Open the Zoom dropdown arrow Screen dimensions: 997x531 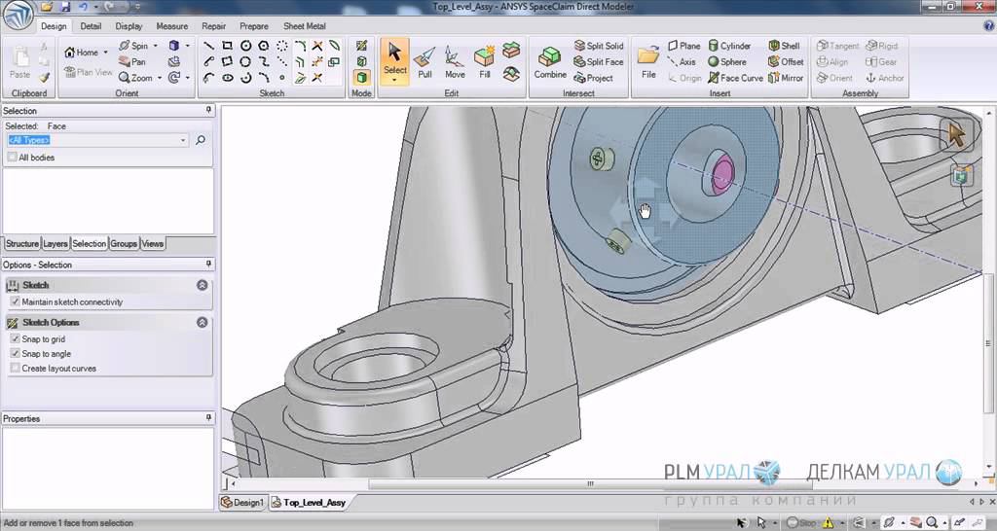(x=159, y=78)
